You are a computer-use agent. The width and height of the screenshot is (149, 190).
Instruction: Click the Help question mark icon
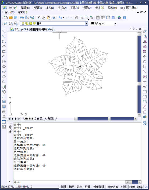(x=125, y=17)
